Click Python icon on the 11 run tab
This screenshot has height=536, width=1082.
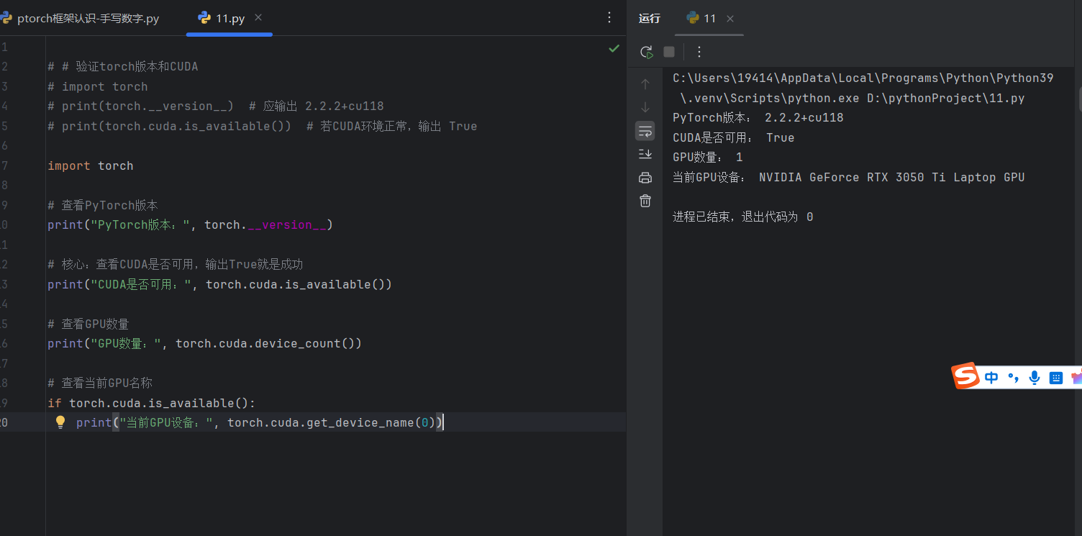click(x=693, y=18)
